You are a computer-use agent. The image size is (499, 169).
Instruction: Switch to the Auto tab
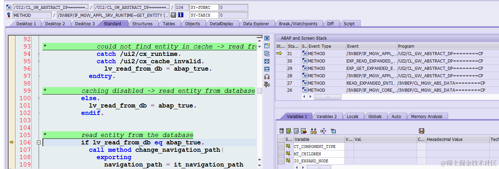click(396, 116)
